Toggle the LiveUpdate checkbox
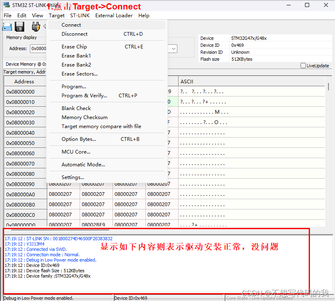This screenshot has width=335, height=301. [x=303, y=66]
